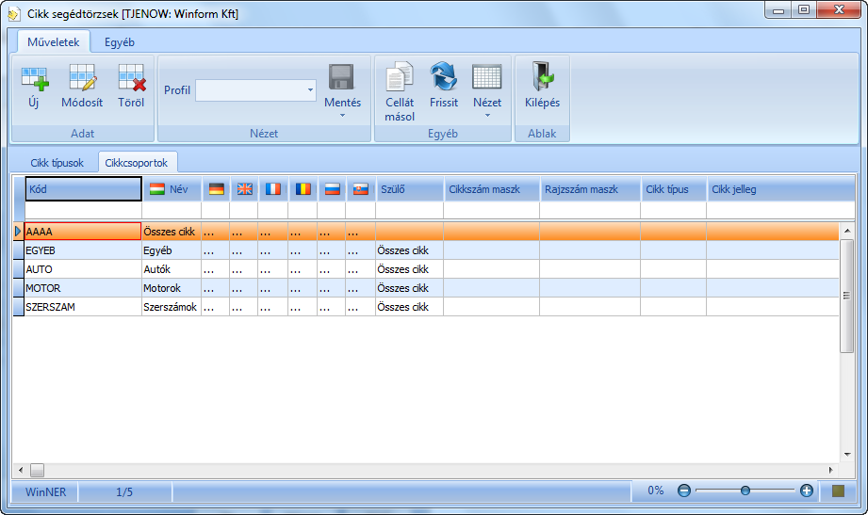Click the app icon in the title bar
This screenshot has height=515, width=868.
click(14, 14)
